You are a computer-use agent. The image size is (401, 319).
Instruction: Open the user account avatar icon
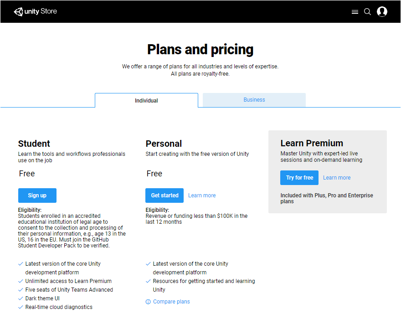point(382,11)
